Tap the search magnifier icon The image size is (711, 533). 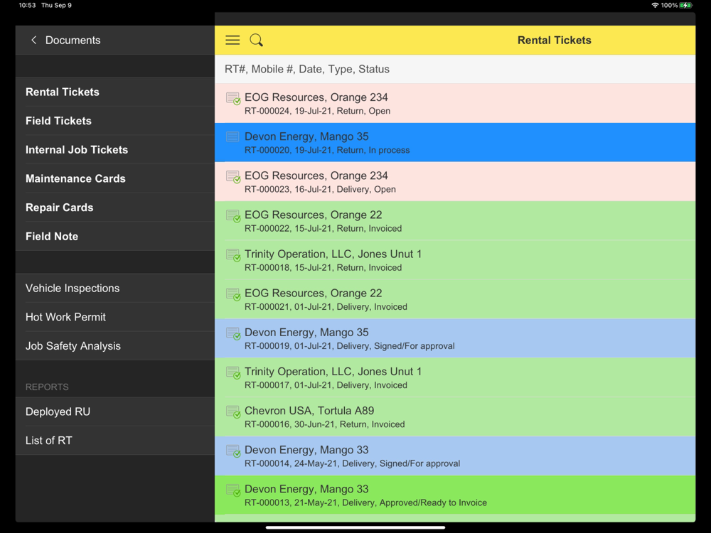256,40
